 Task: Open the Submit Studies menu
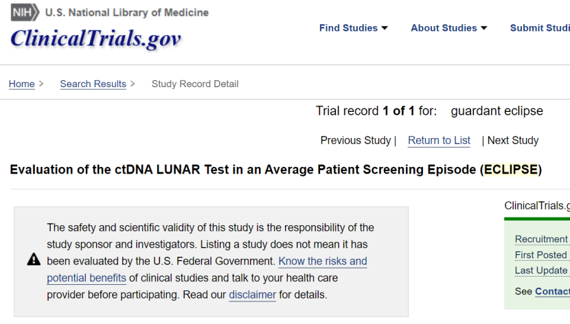(540, 28)
